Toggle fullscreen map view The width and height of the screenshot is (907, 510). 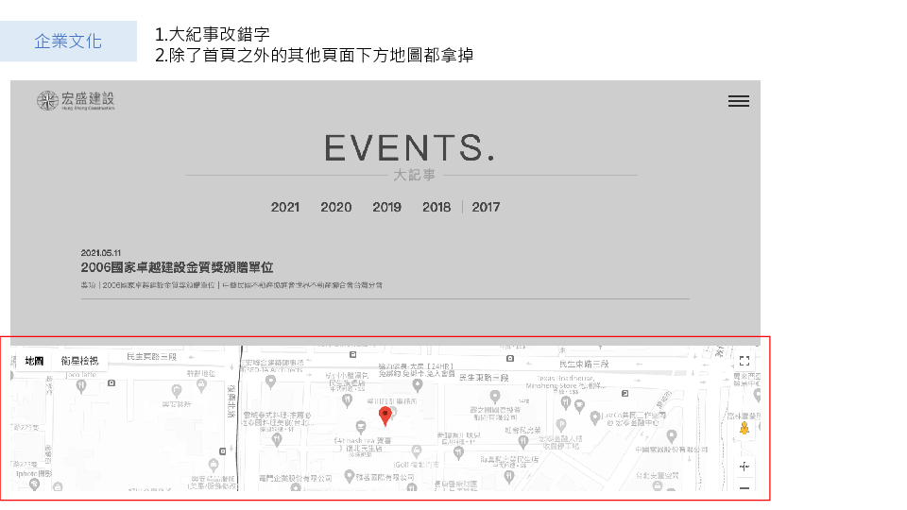click(744, 361)
